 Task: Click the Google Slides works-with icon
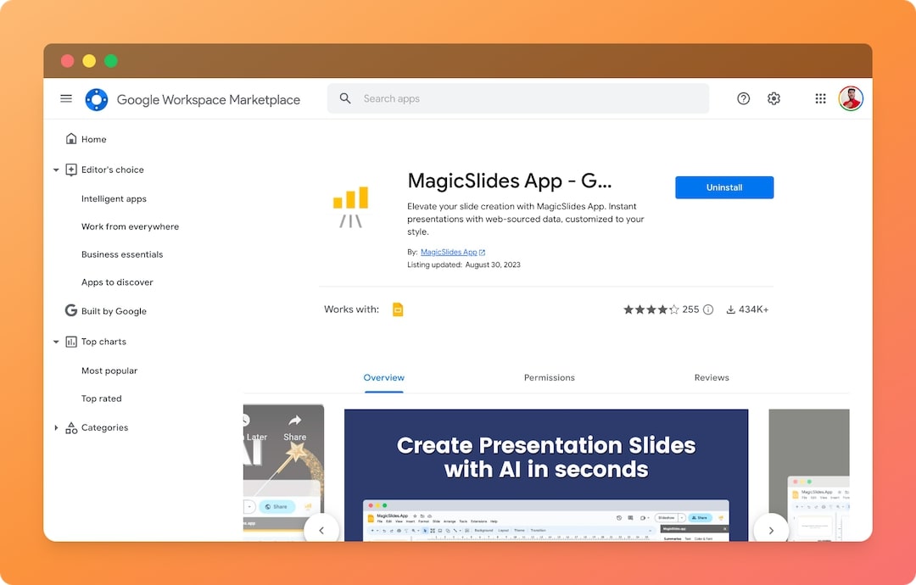(398, 309)
